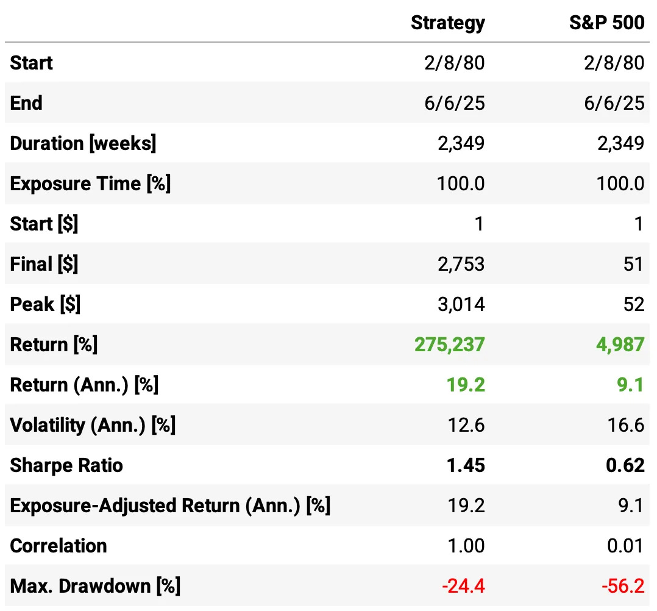Click the Strategy column header
This screenshot has width=657, height=611.
(x=448, y=23)
